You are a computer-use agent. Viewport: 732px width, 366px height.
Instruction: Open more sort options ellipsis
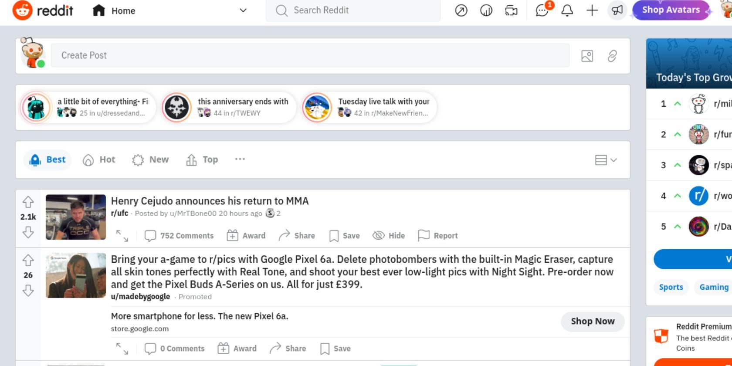coord(240,159)
